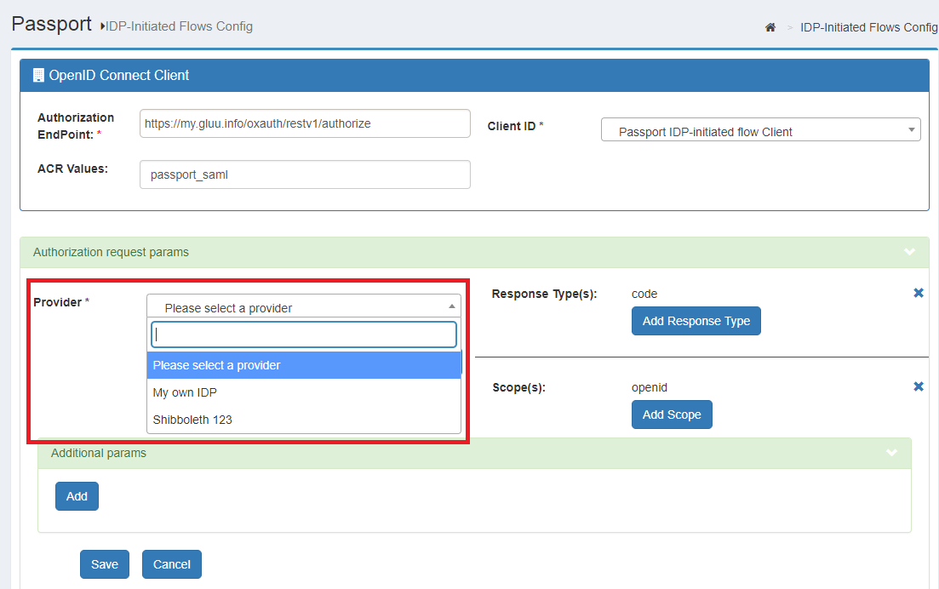Collapse Additional params using its chevron icon
939x589 pixels.
tap(890, 453)
